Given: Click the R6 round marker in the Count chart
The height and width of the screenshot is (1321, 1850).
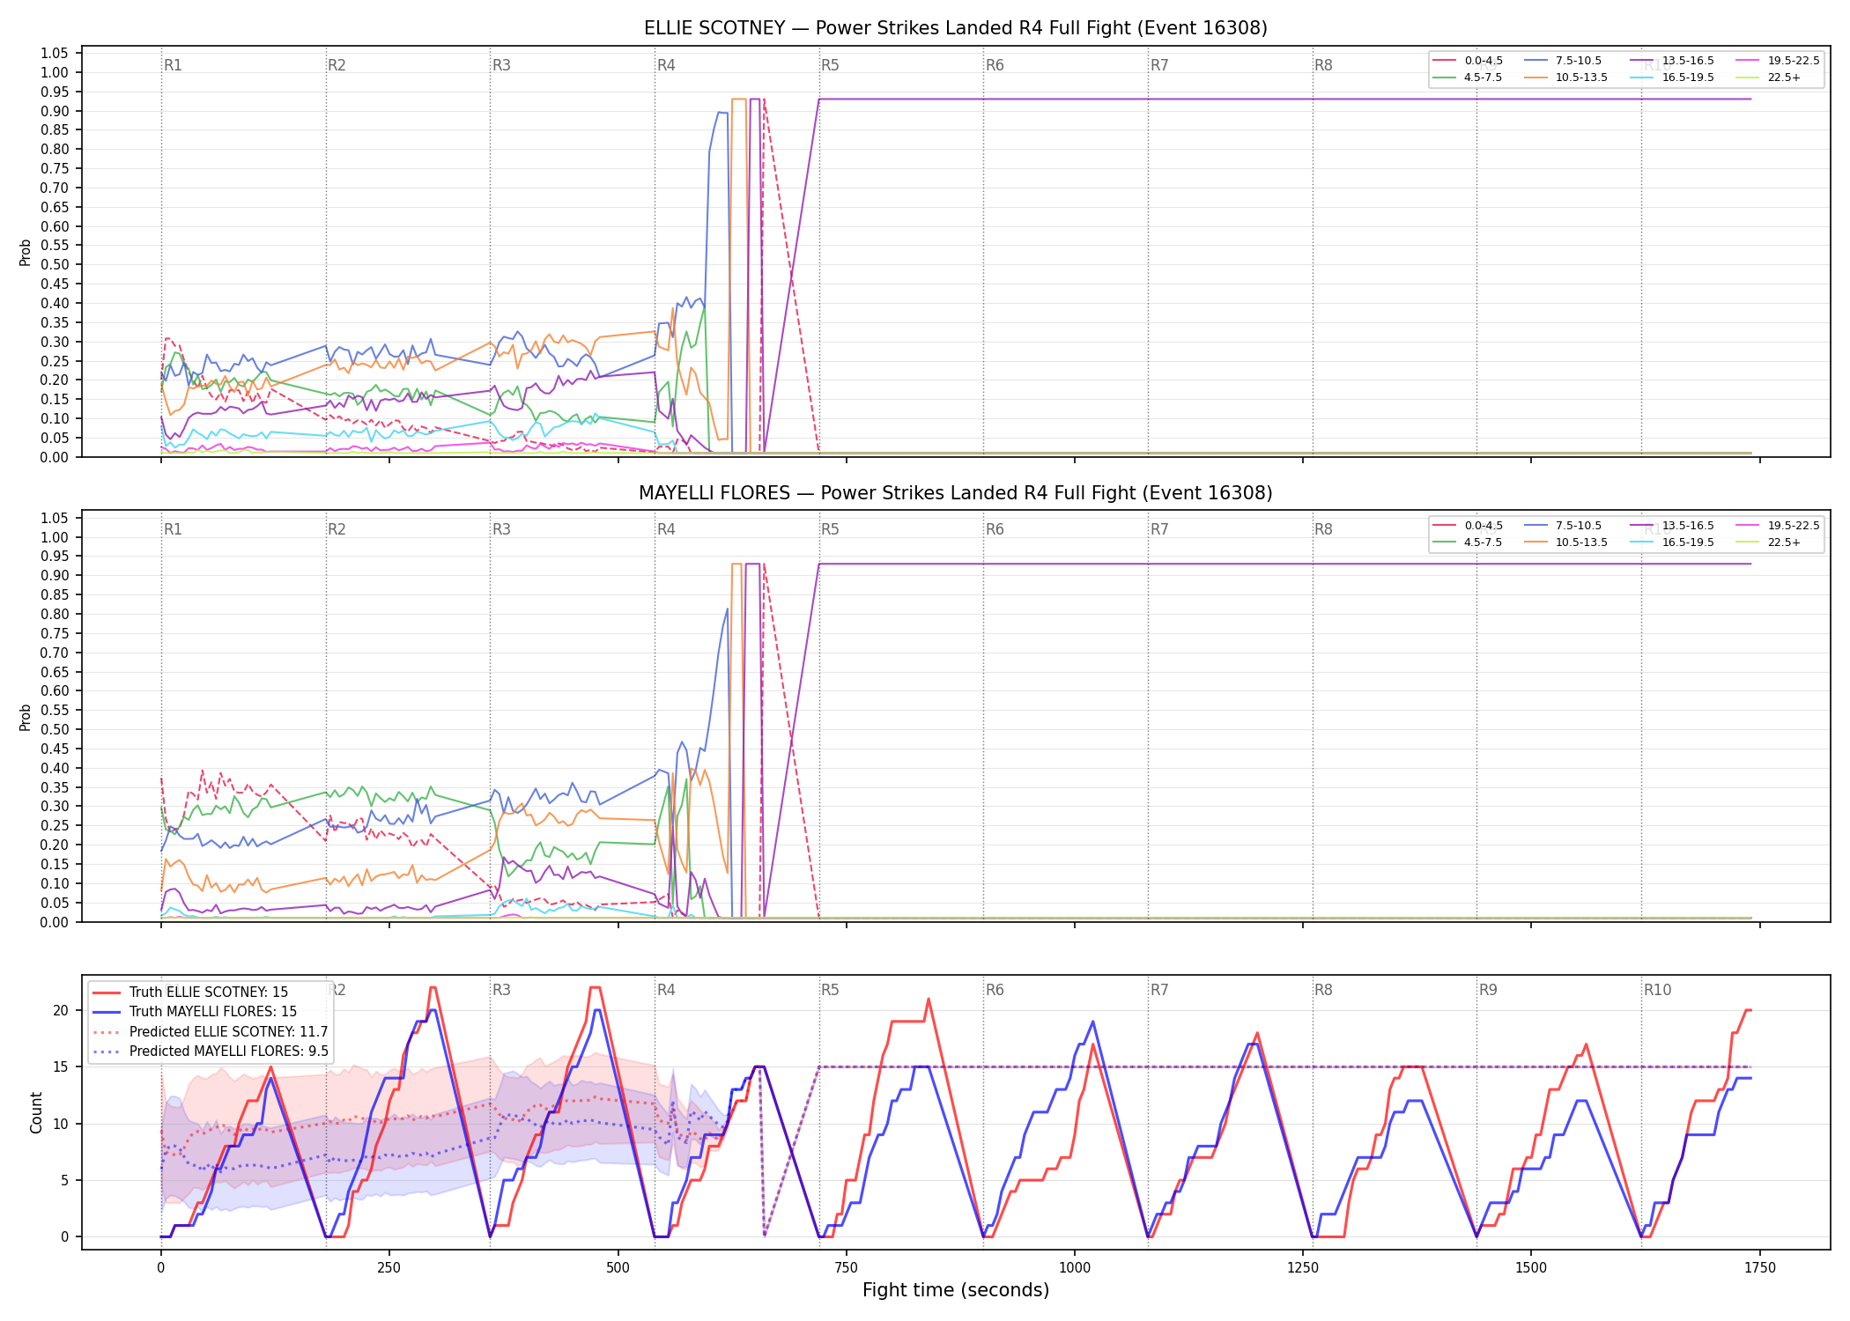Looking at the screenshot, I should [995, 990].
